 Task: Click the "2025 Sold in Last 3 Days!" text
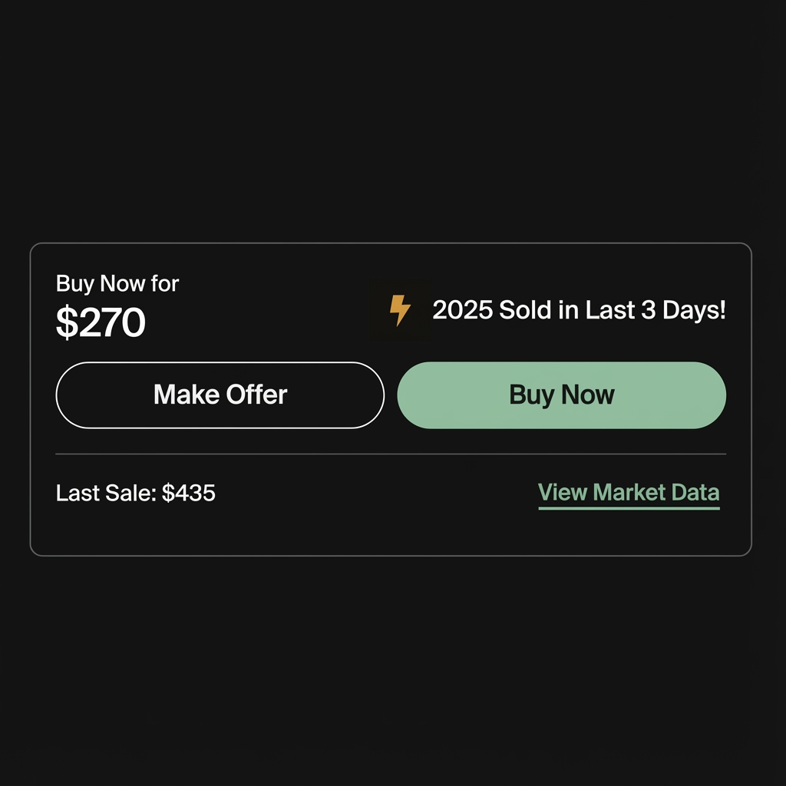point(579,310)
